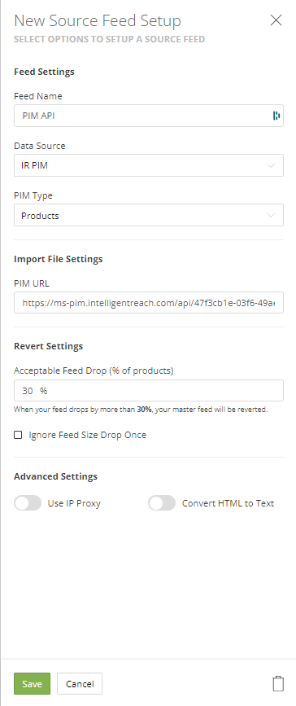Click inside the PIM URL text field
Screen dimensions: 296x706
click(149, 303)
